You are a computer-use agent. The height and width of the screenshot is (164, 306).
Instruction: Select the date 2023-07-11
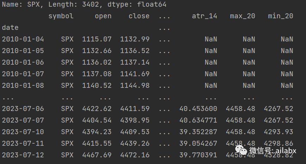tap(23, 144)
